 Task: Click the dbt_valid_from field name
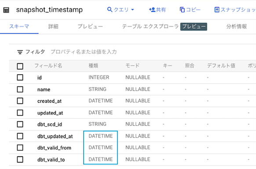pos(54,148)
